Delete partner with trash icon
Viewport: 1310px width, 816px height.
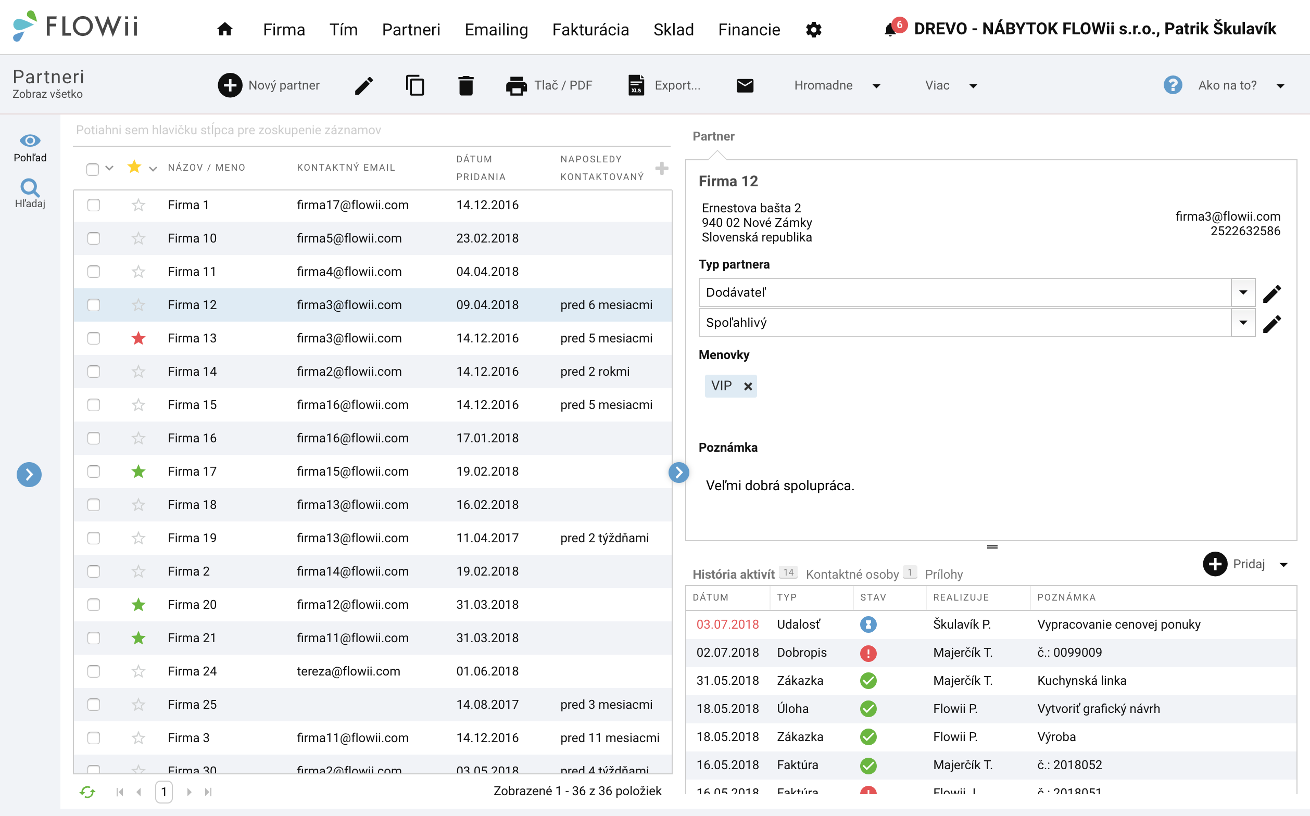[x=465, y=85]
